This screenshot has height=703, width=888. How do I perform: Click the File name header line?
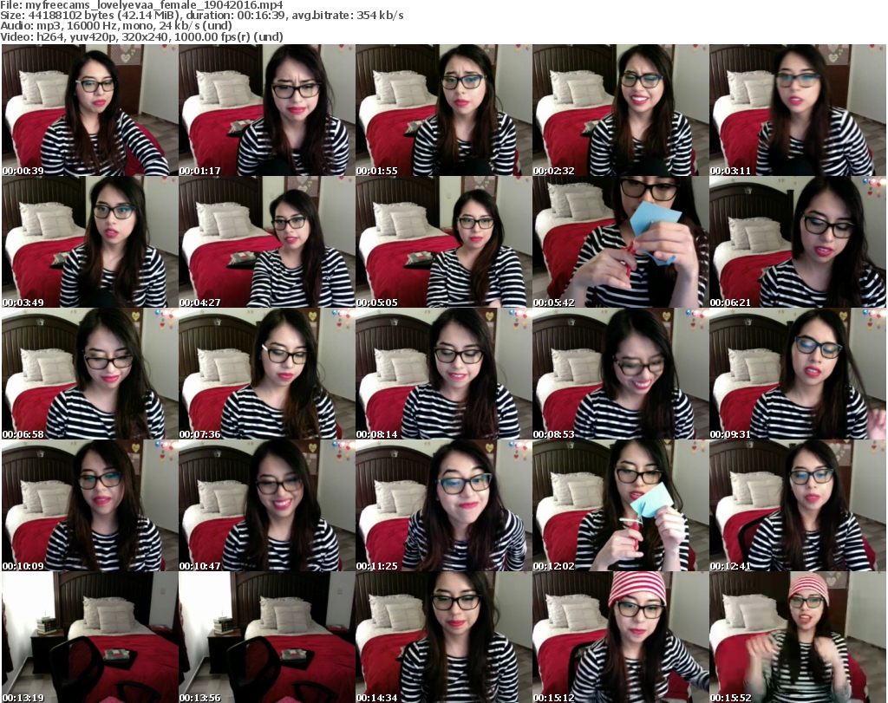pyautogui.click(x=141, y=5)
